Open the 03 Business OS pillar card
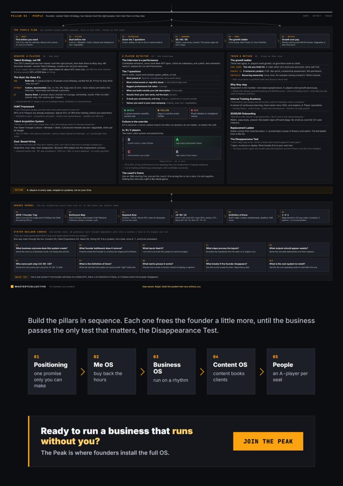Image resolution: width=343 pixels, height=486 pixels. click(171, 371)
